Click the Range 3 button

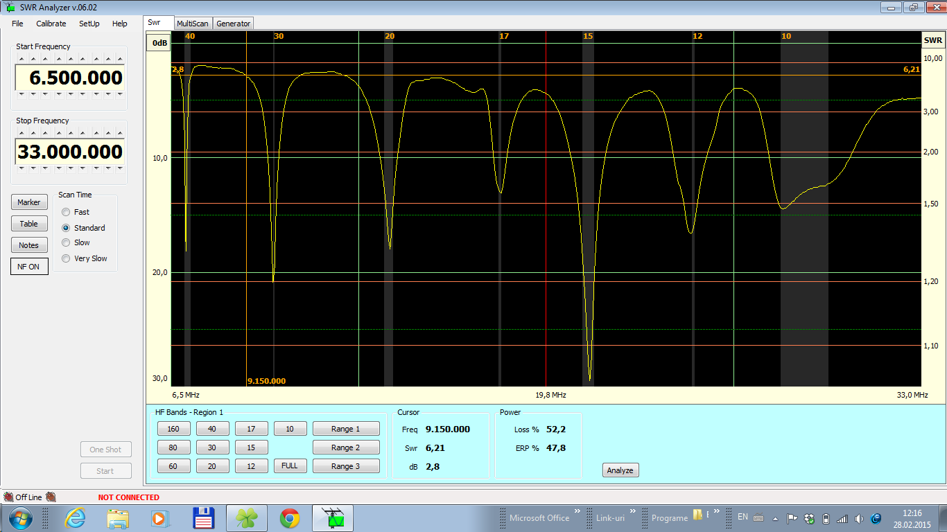pos(346,466)
